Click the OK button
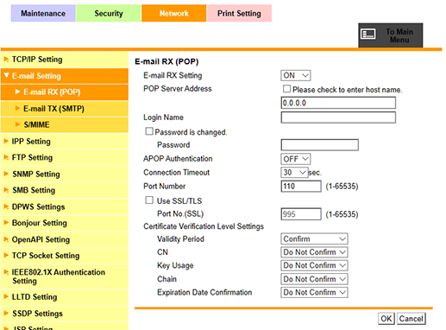 (386, 319)
